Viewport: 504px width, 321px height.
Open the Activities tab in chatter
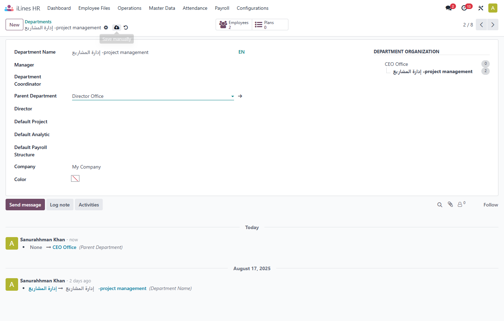tap(89, 205)
